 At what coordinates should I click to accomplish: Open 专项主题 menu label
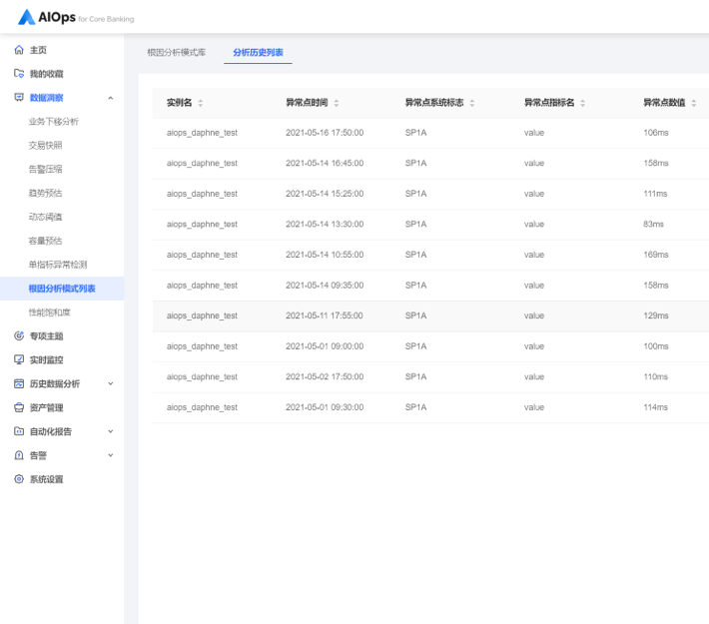coord(47,336)
